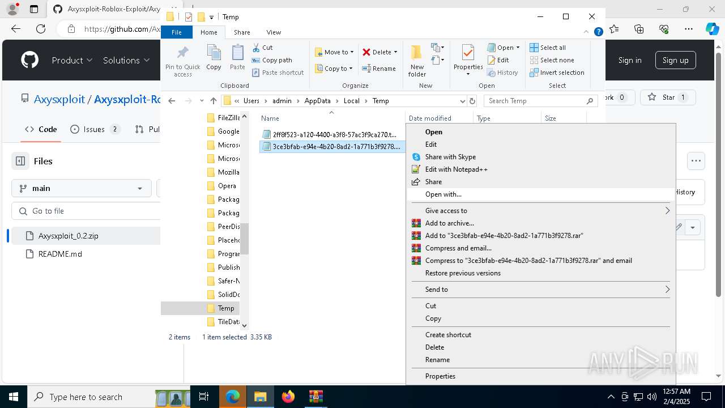This screenshot has width=725, height=408.
Task: Choose Open with... in context menu
Action: [541, 194]
